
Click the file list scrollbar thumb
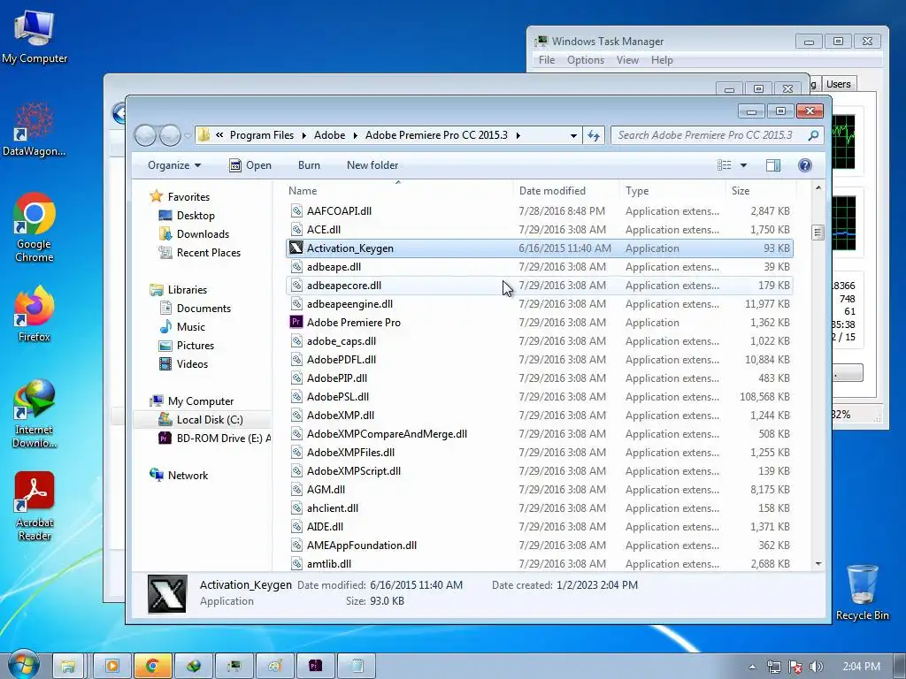[x=818, y=233]
